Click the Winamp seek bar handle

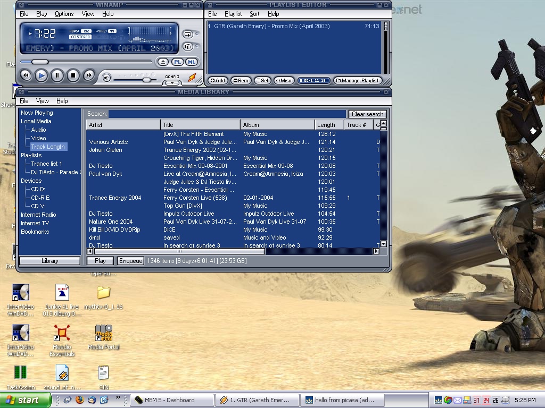[x=40, y=62]
